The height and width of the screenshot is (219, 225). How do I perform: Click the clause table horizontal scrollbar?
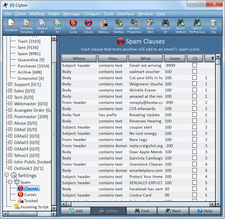tap(138, 204)
